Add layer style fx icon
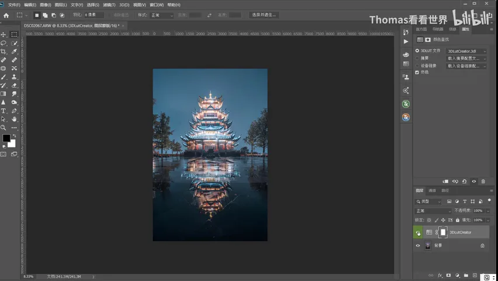This screenshot has width=498, height=281. click(x=440, y=276)
